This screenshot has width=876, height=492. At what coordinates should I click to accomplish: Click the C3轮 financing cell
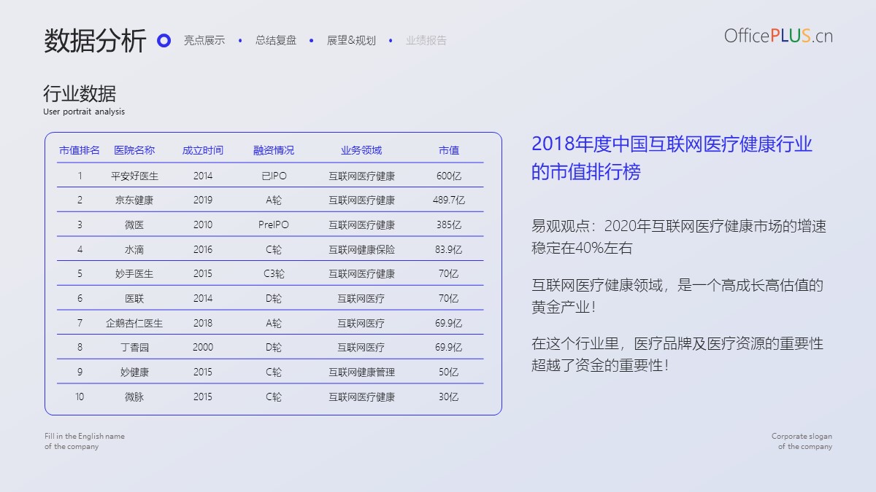pyautogui.click(x=274, y=273)
